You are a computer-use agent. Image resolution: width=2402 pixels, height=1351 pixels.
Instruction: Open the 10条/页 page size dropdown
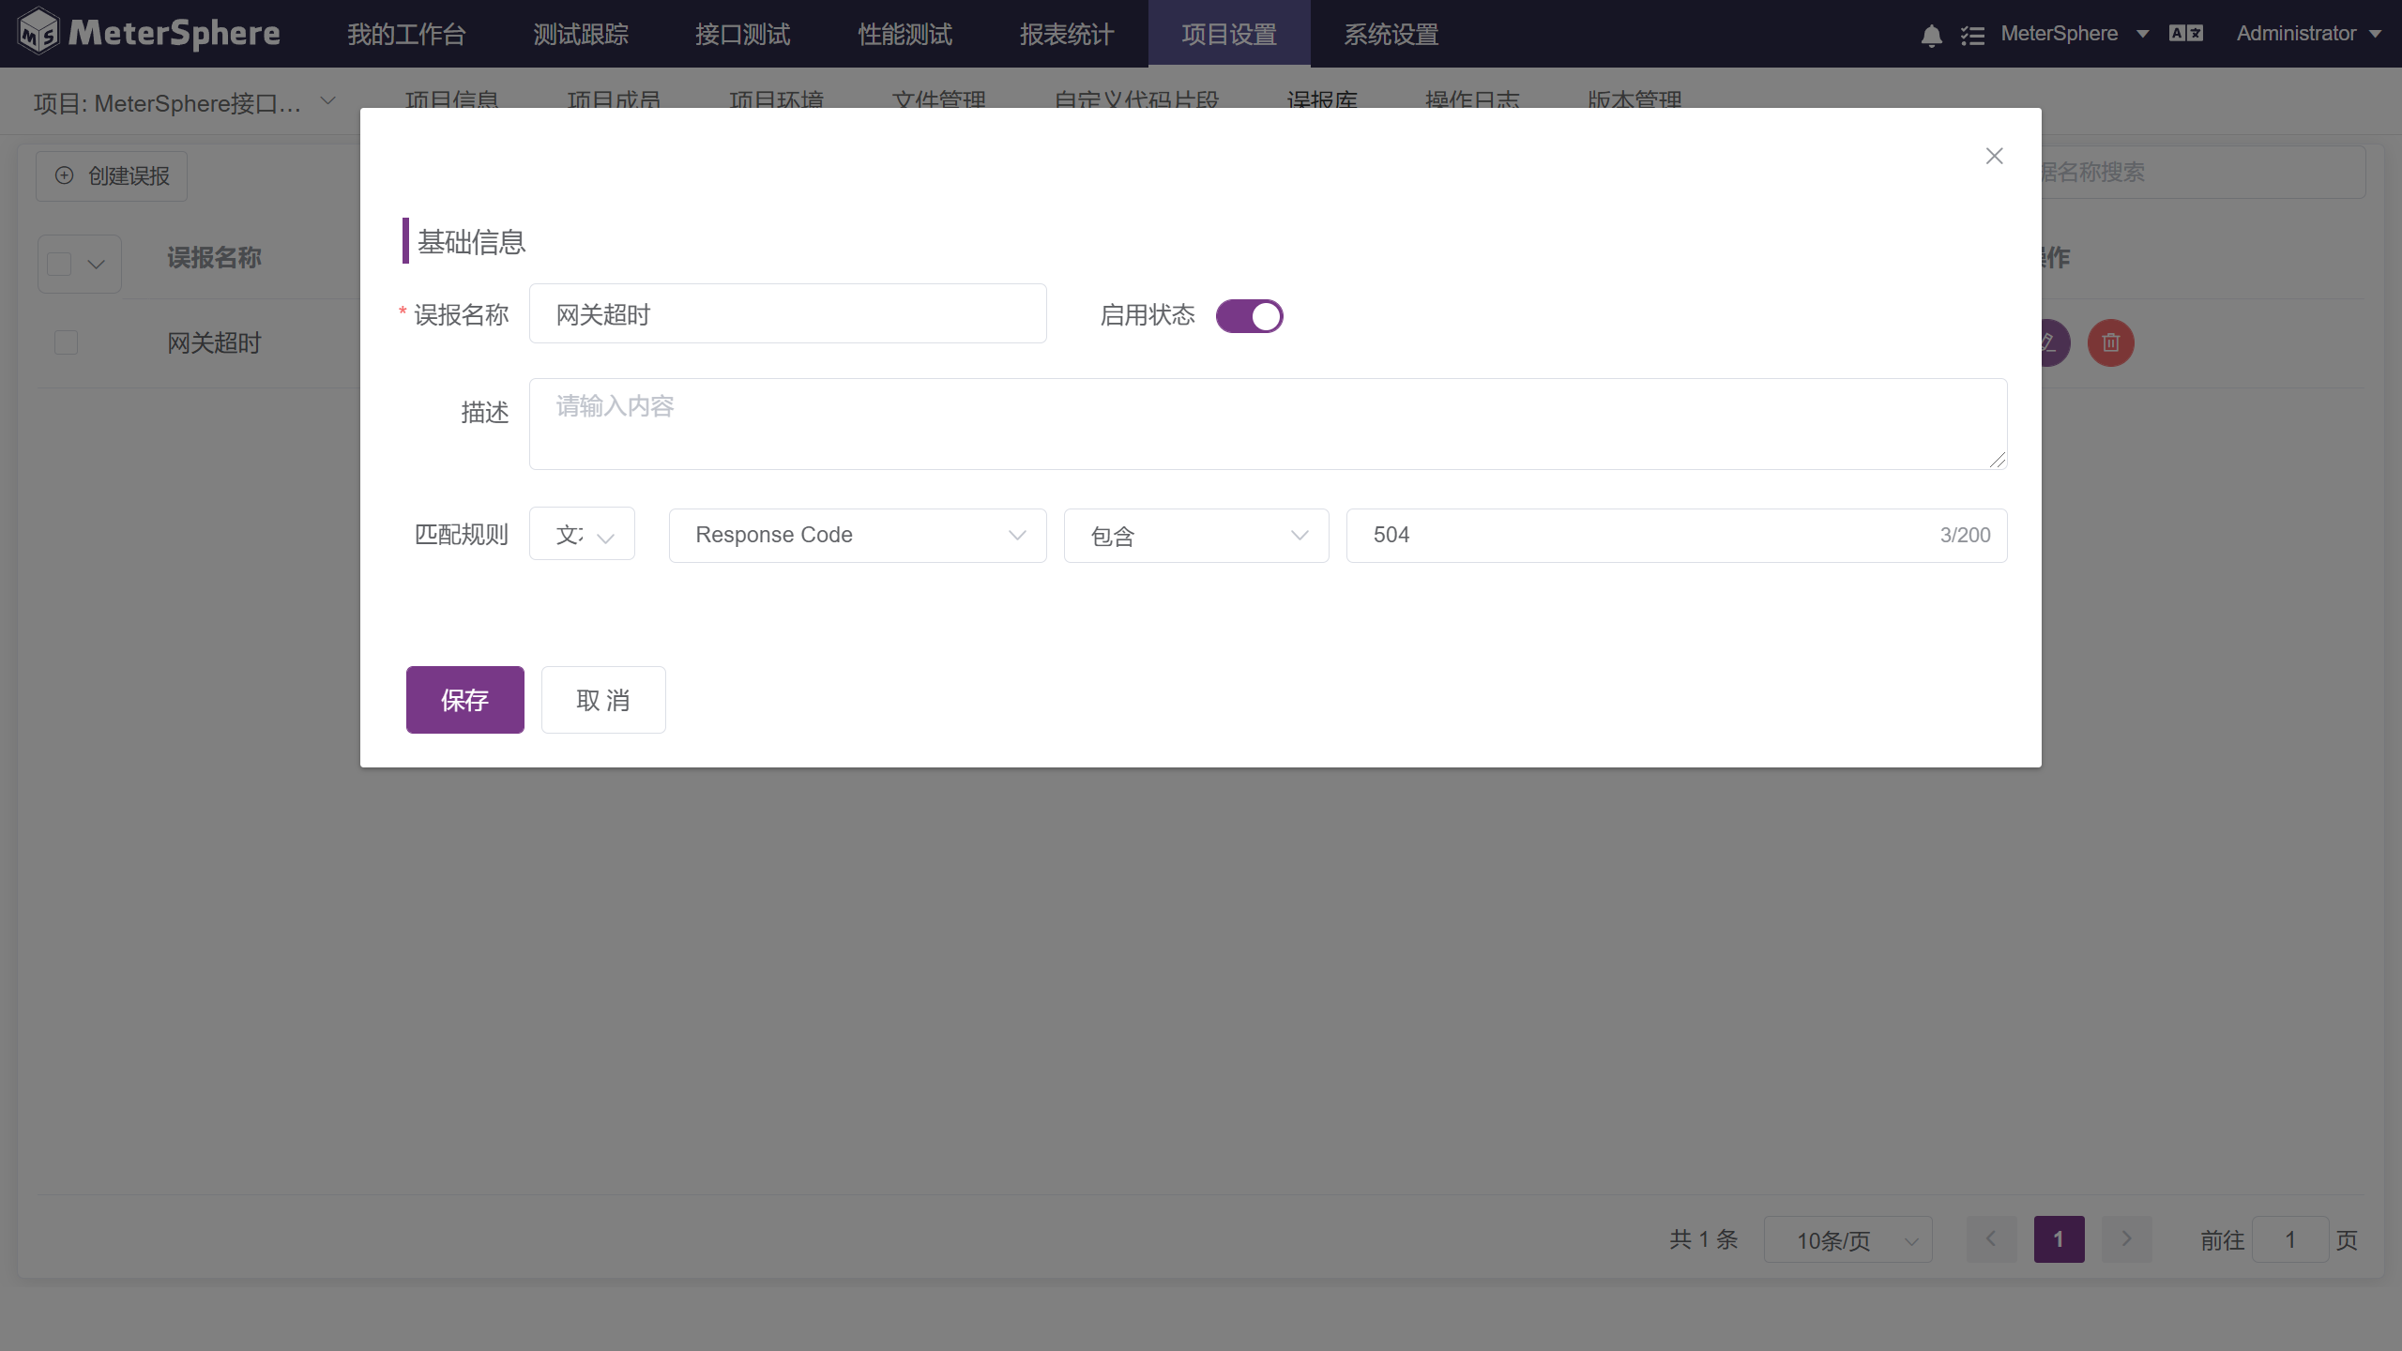pos(1847,1238)
